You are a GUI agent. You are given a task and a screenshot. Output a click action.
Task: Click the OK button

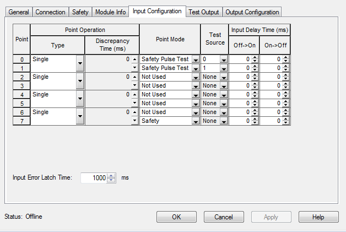click(176, 217)
